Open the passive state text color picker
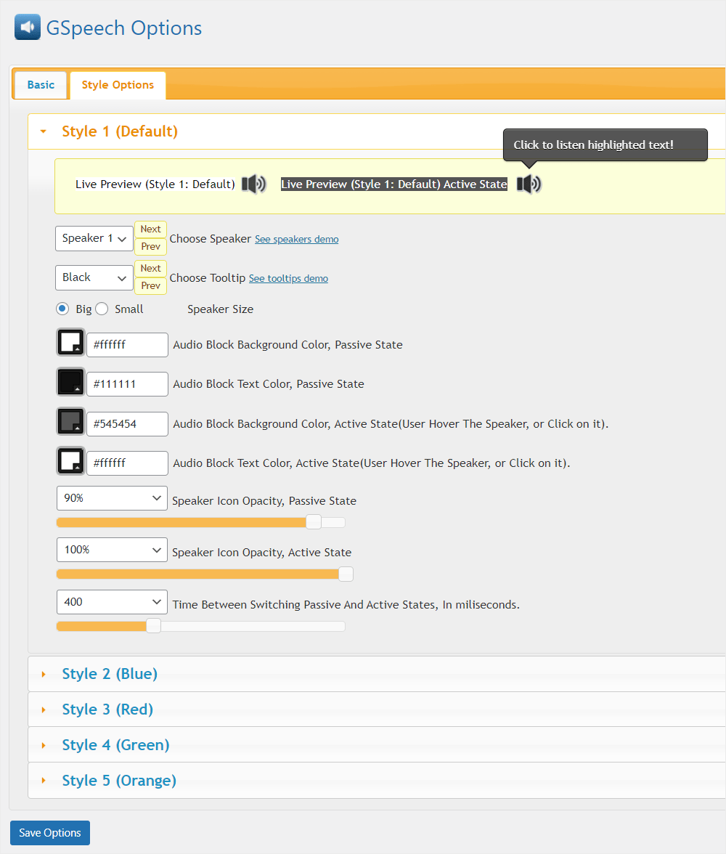 [70, 381]
